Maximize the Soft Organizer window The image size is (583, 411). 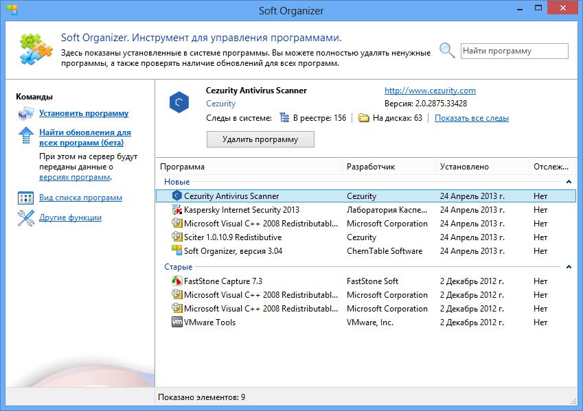(x=538, y=8)
